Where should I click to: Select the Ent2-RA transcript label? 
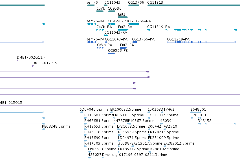point(125,27)
